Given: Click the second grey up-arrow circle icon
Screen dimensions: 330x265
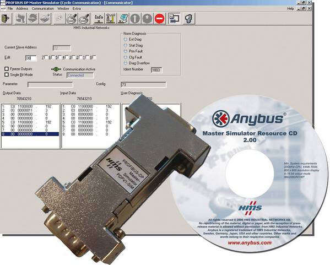Looking at the screenshot, I should point(147,19).
